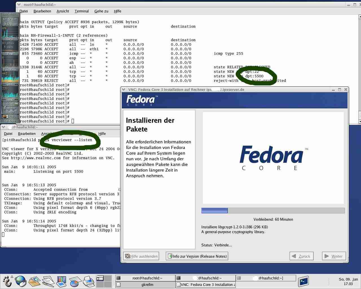The width and height of the screenshot is (361, 289).
Task: Click the terminal launcher icon near the clock
Action: 303,281
